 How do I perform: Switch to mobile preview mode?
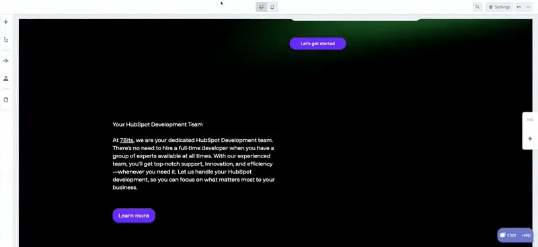click(272, 7)
